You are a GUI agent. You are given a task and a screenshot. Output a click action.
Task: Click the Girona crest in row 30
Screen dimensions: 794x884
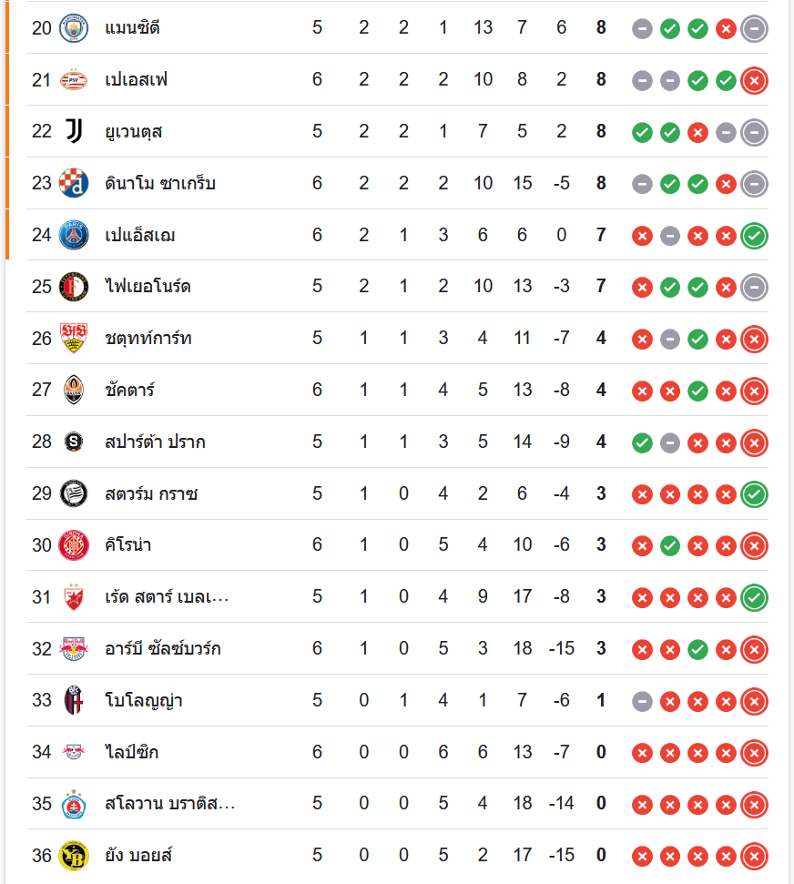click(73, 546)
